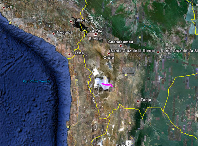Click the 'Salta' label at the bottom edge

[120, 145]
